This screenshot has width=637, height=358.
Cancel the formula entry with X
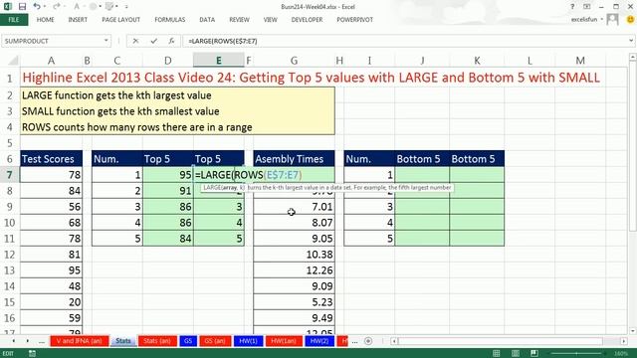click(x=135, y=41)
